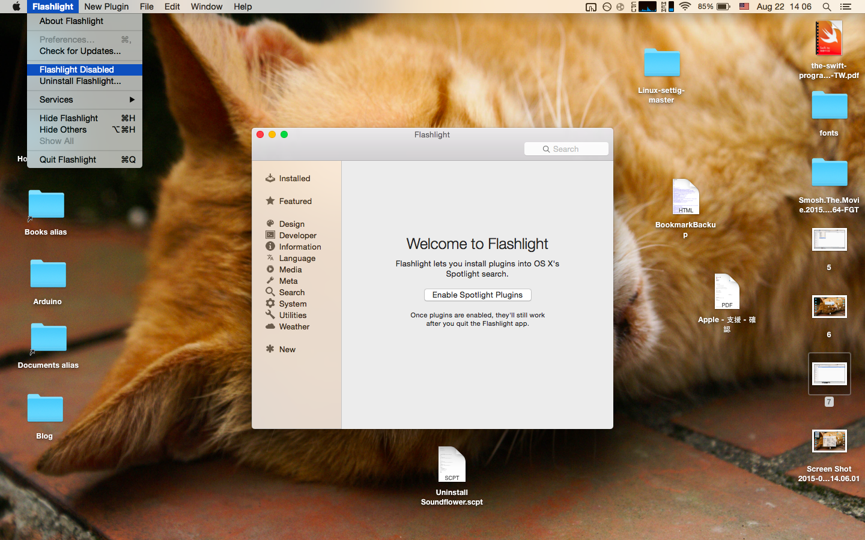Click the Wi-Fi status icon

[x=685, y=7]
